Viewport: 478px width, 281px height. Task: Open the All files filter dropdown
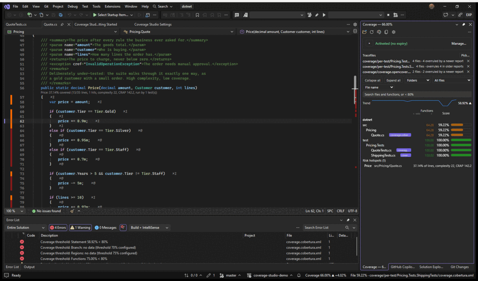click(453, 80)
